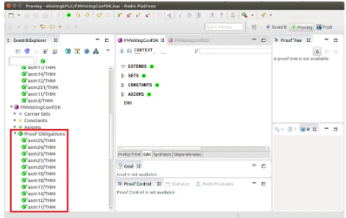The height and width of the screenshot is (218, 346).
Task: Click the green add button next to SETS
Action: point(144,76)
